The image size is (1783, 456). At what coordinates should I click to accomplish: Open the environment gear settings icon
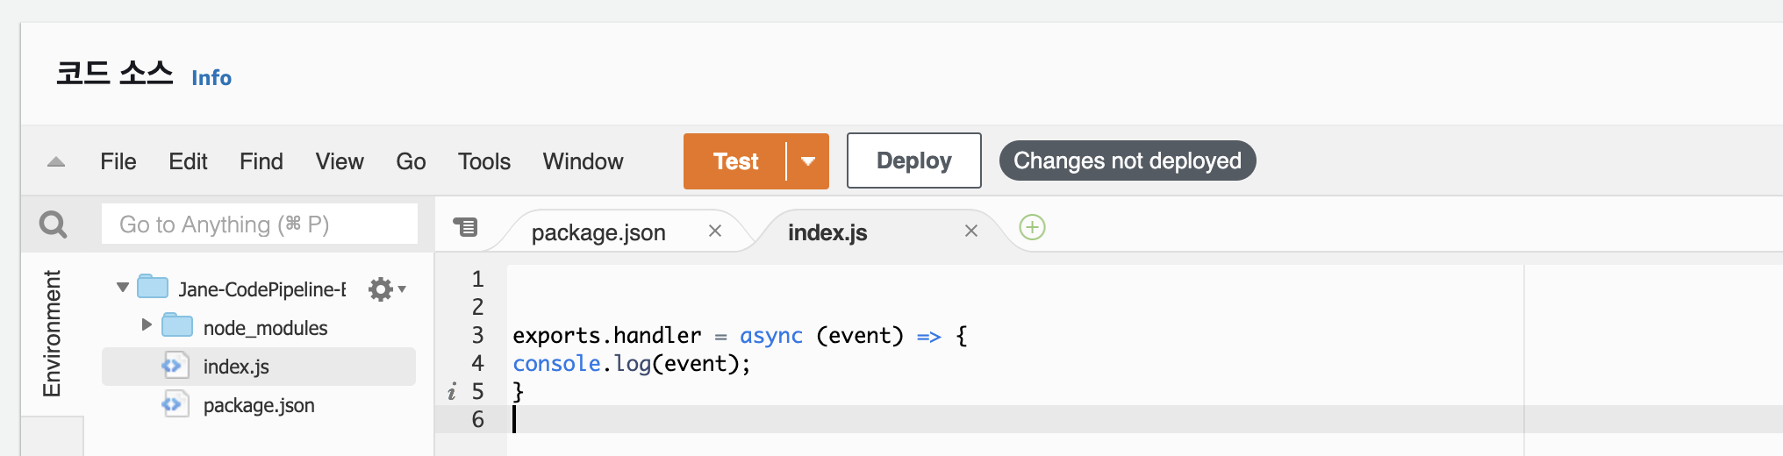coord(382,289)
